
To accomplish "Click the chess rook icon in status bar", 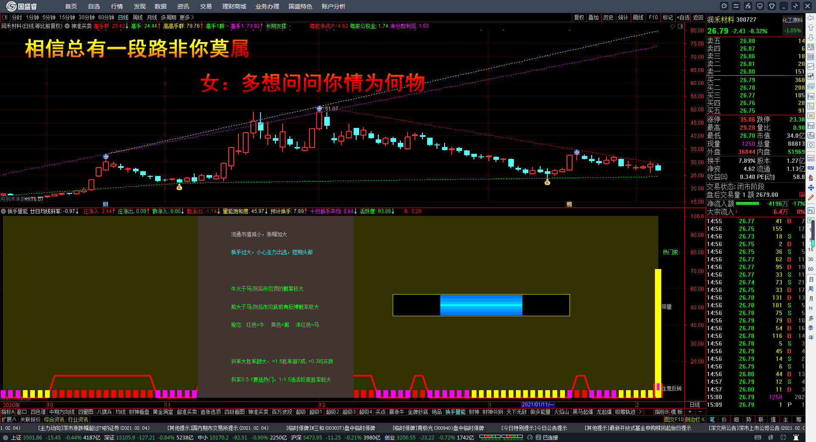I will pos(796,437).
